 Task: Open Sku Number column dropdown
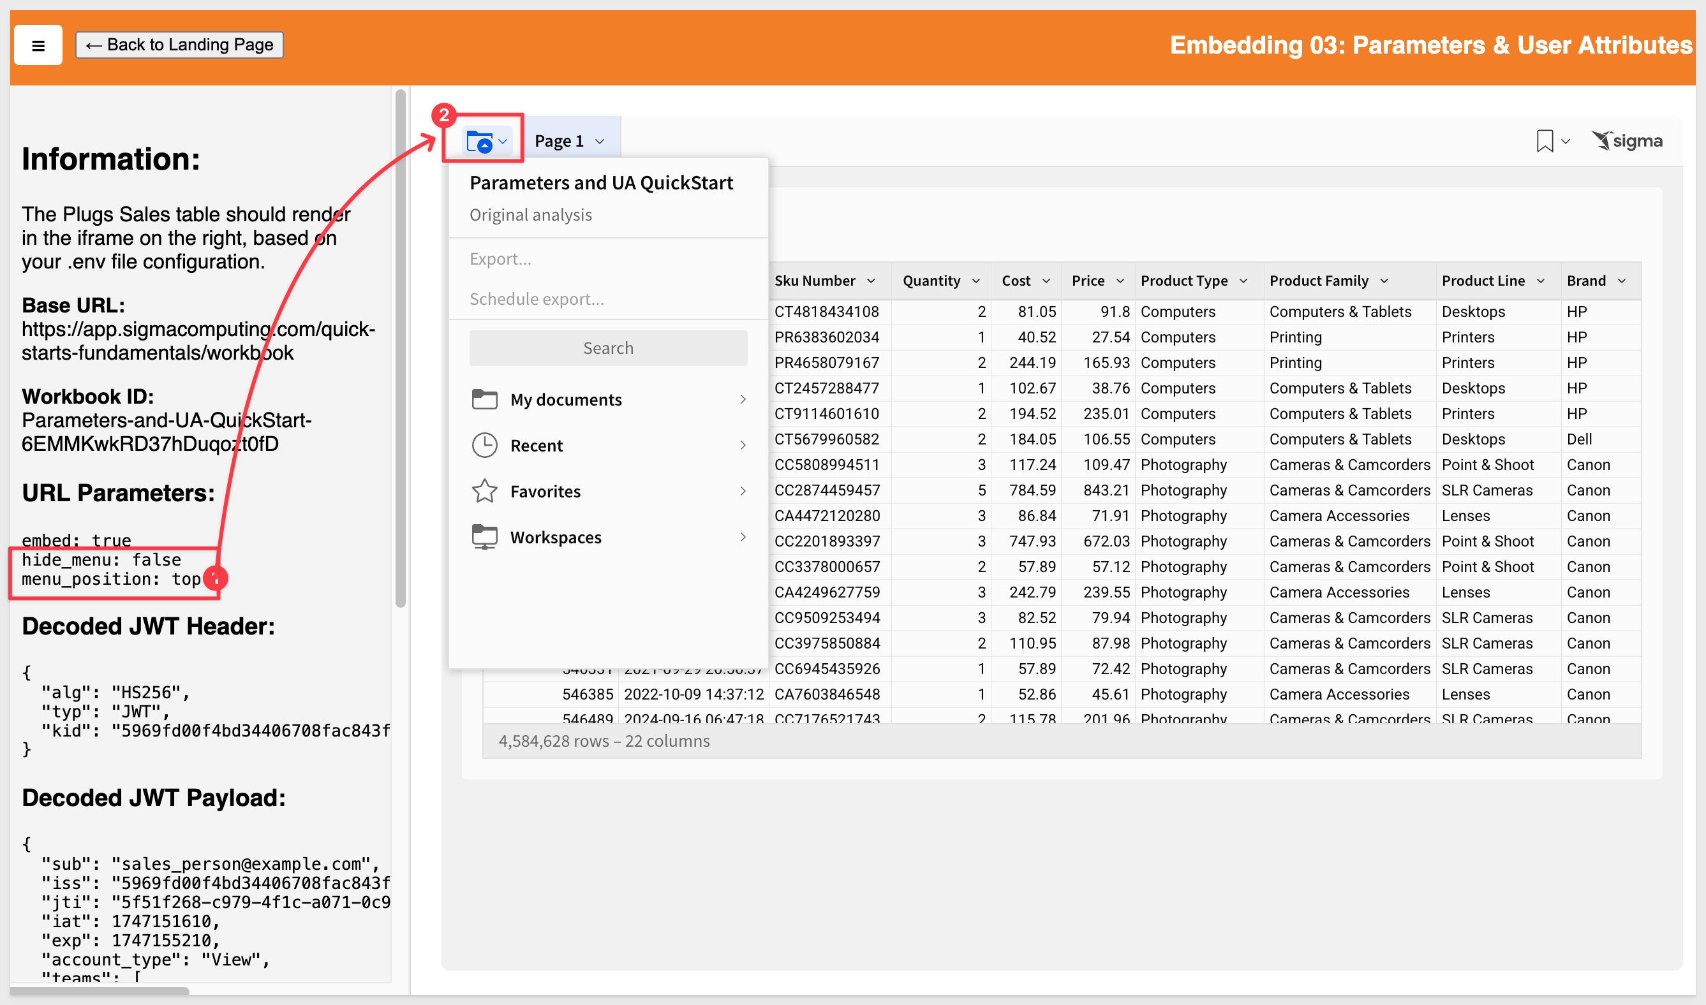[x=872, y=281]
